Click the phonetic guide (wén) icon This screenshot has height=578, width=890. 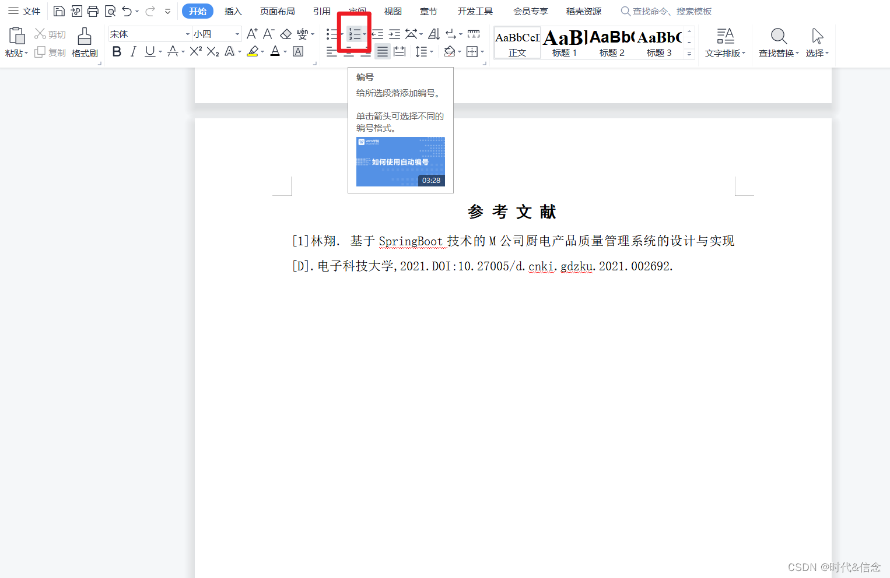(x=302, y=34)
